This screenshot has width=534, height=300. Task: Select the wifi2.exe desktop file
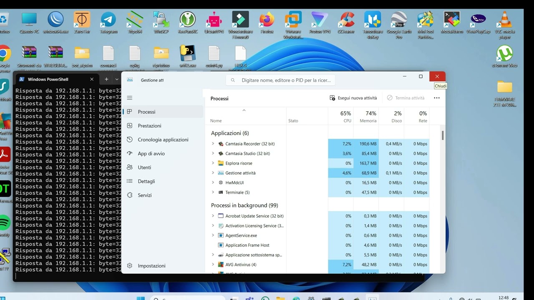pos(188,57)
